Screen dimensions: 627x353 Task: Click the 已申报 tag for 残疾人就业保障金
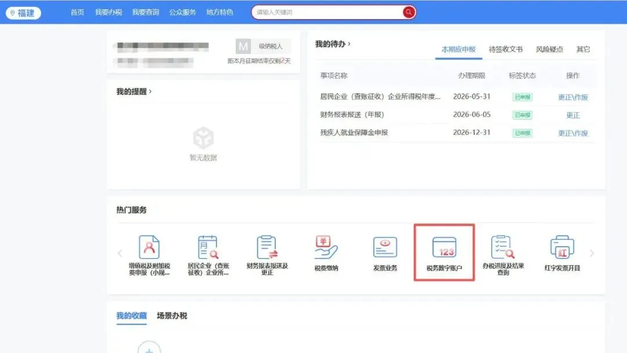click(522, 133)
